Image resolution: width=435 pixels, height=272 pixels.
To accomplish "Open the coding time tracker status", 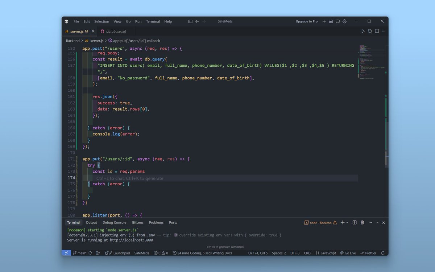I will click(x=202, y=253).
